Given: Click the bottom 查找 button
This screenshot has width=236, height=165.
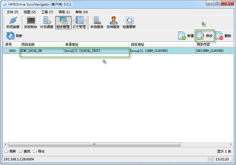Looking at the screenshot, I should pyautogui.click(x=24, y=151).
